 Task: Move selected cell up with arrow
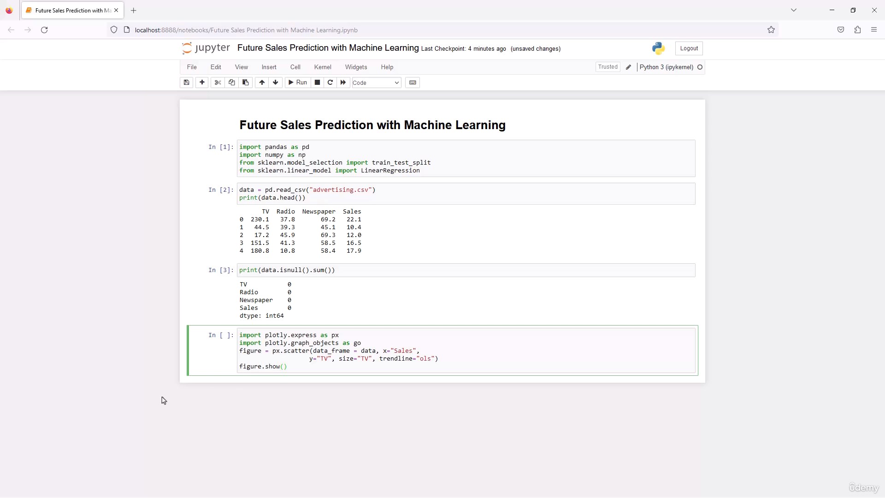pos(262,83)
